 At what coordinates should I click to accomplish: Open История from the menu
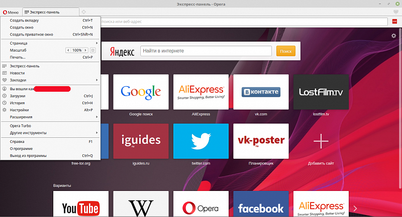[50, 103]
